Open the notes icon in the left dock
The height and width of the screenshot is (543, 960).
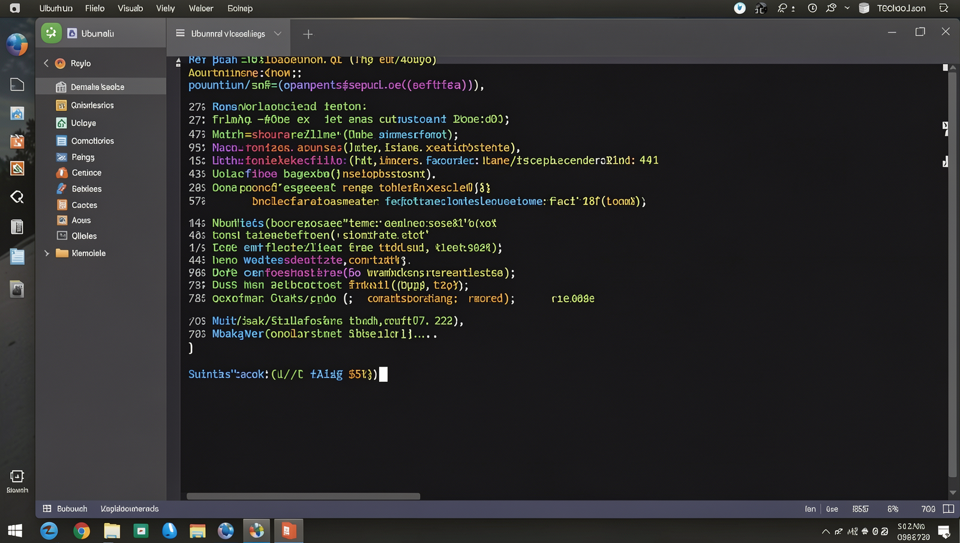pos(17,257)
